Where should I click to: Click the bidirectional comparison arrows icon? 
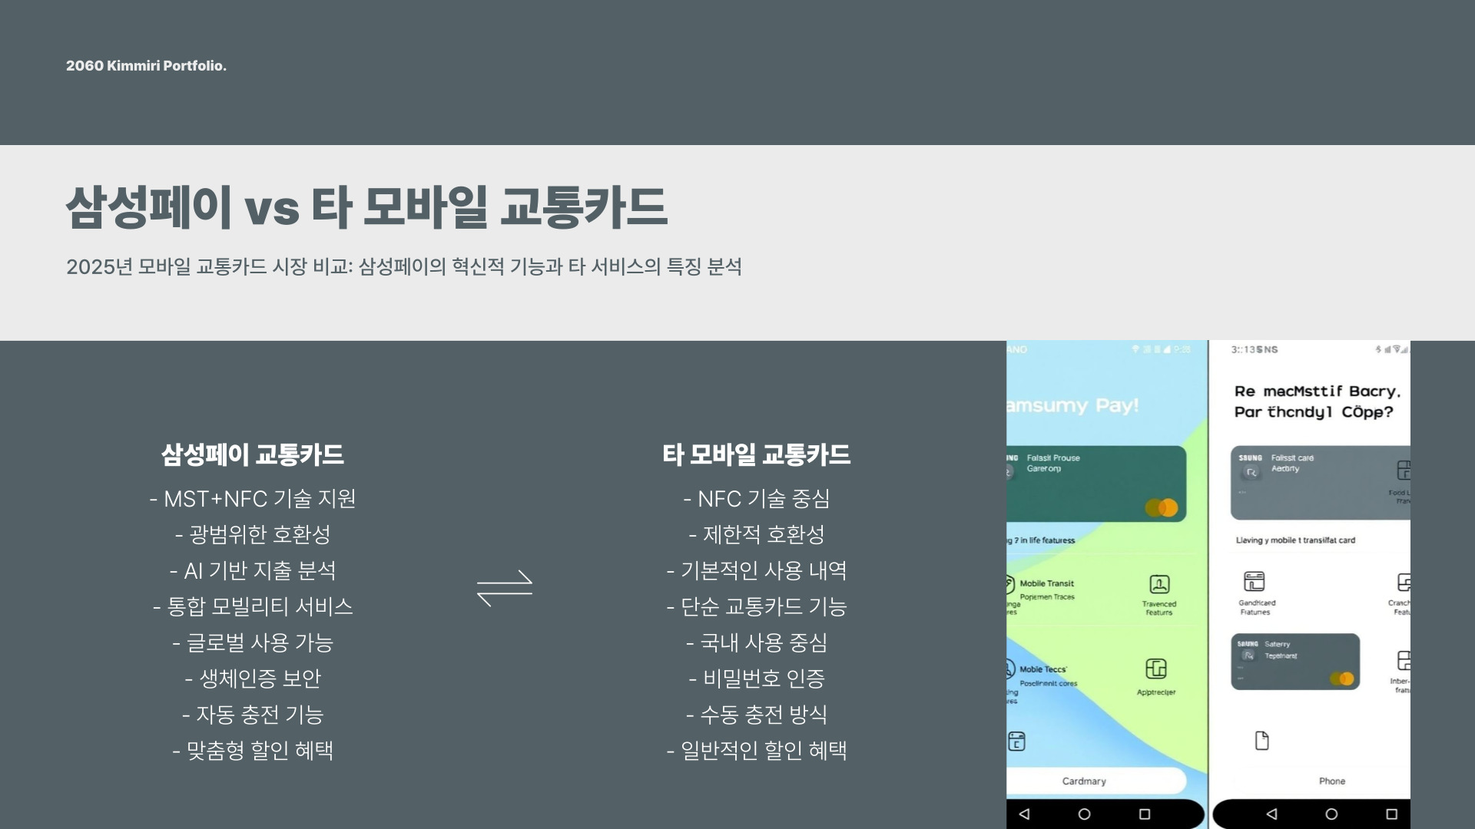pyautogui.click(x=505, y=588)
